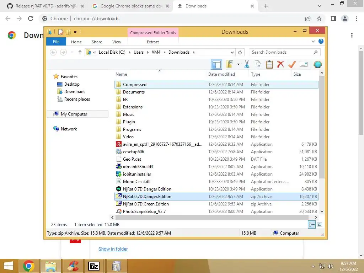Select the Extensions folder

click(216, 107)
